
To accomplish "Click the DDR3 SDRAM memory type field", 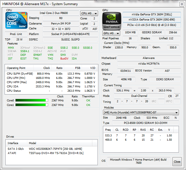I will click(165, 79).
